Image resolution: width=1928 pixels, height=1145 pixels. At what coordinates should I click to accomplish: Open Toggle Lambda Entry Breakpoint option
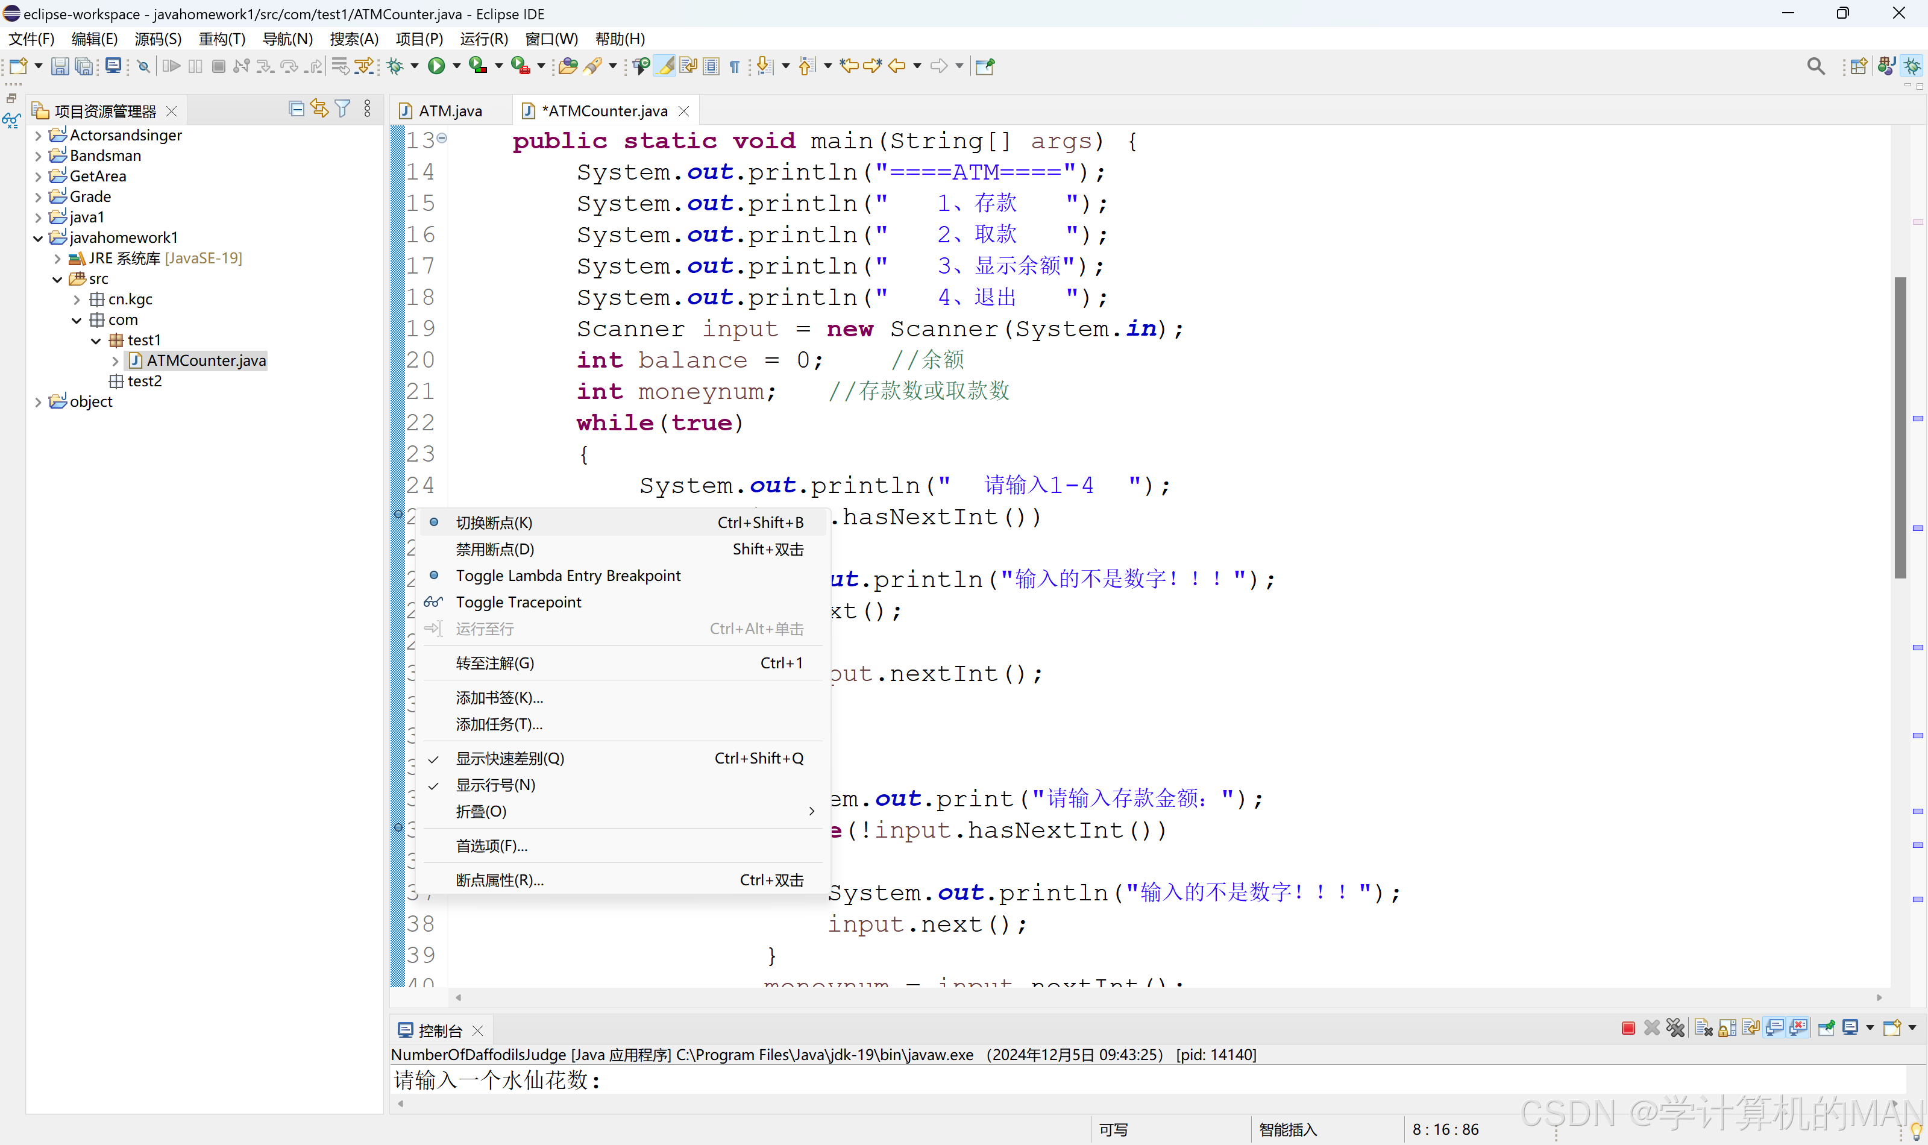[x=568, y=575]
